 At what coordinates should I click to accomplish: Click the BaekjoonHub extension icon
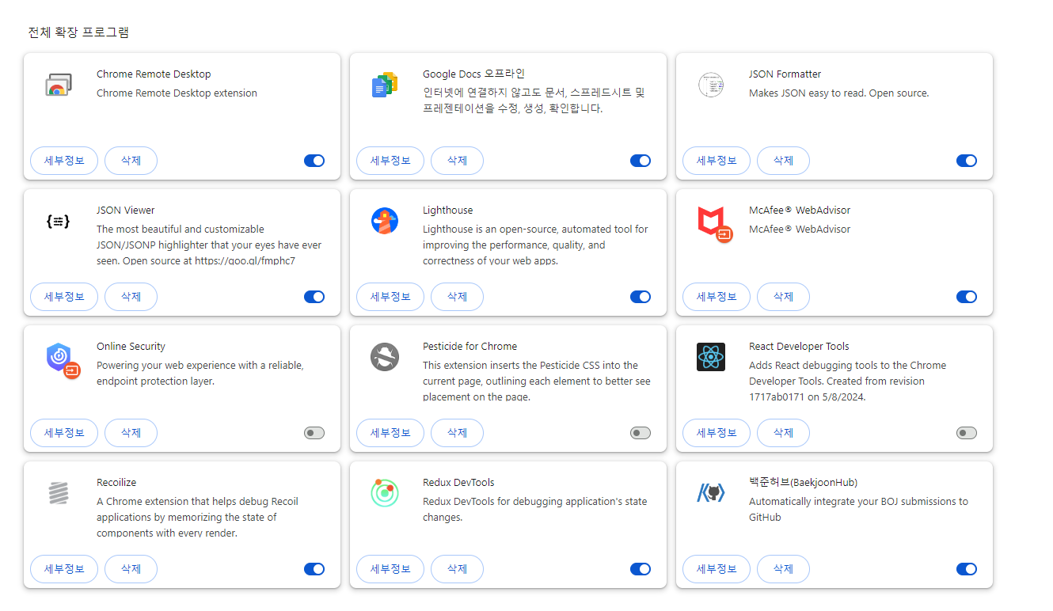coord(711,493)
